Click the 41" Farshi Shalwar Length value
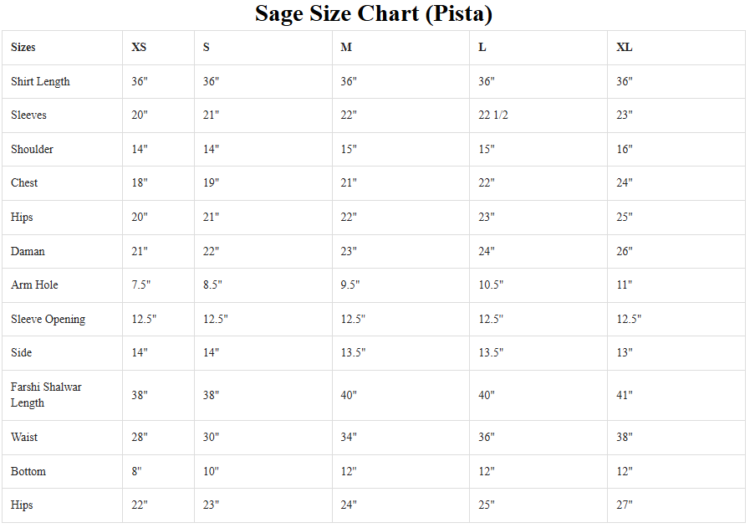Image resolution: width=750 pixels, height=528 pixels. [625, 395]
